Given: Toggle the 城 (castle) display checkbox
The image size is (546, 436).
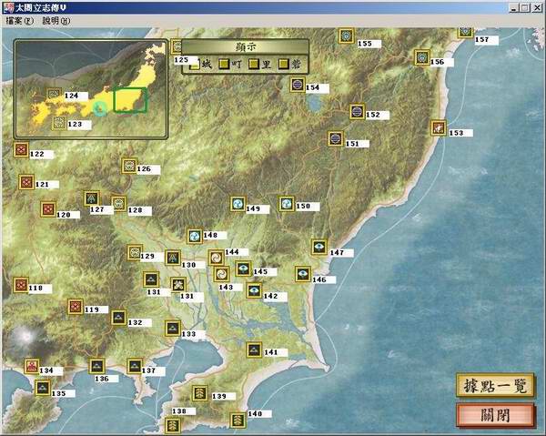Looking at the screenshot, I should click(196, 63).
